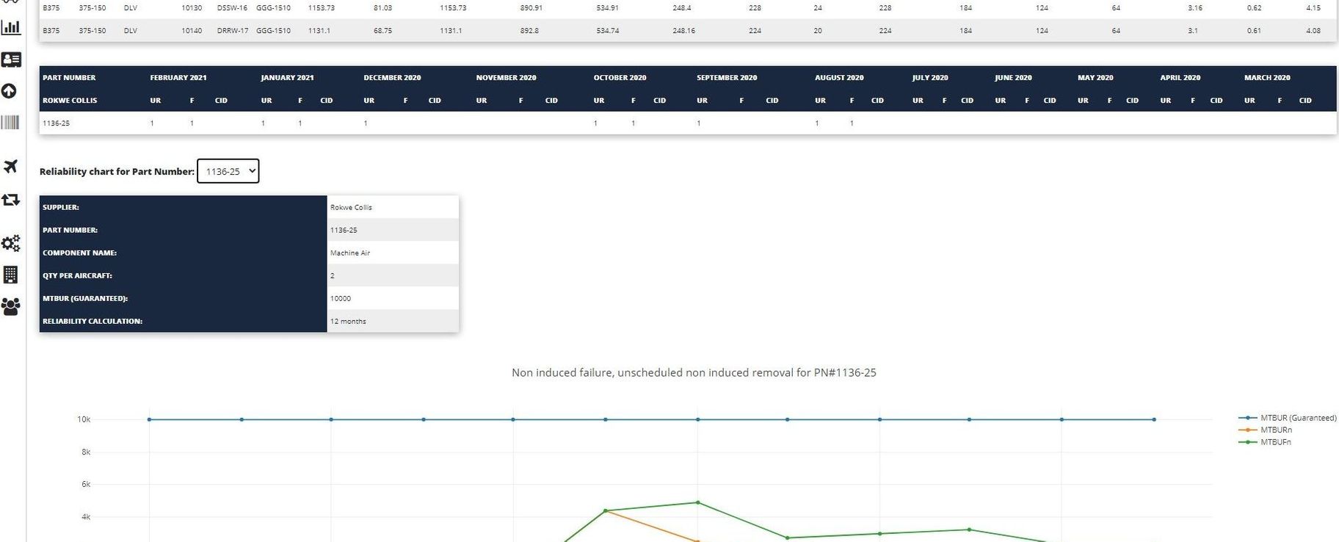
Task: Click the JUNE 2020 column header
Action: click(1013, 78)
